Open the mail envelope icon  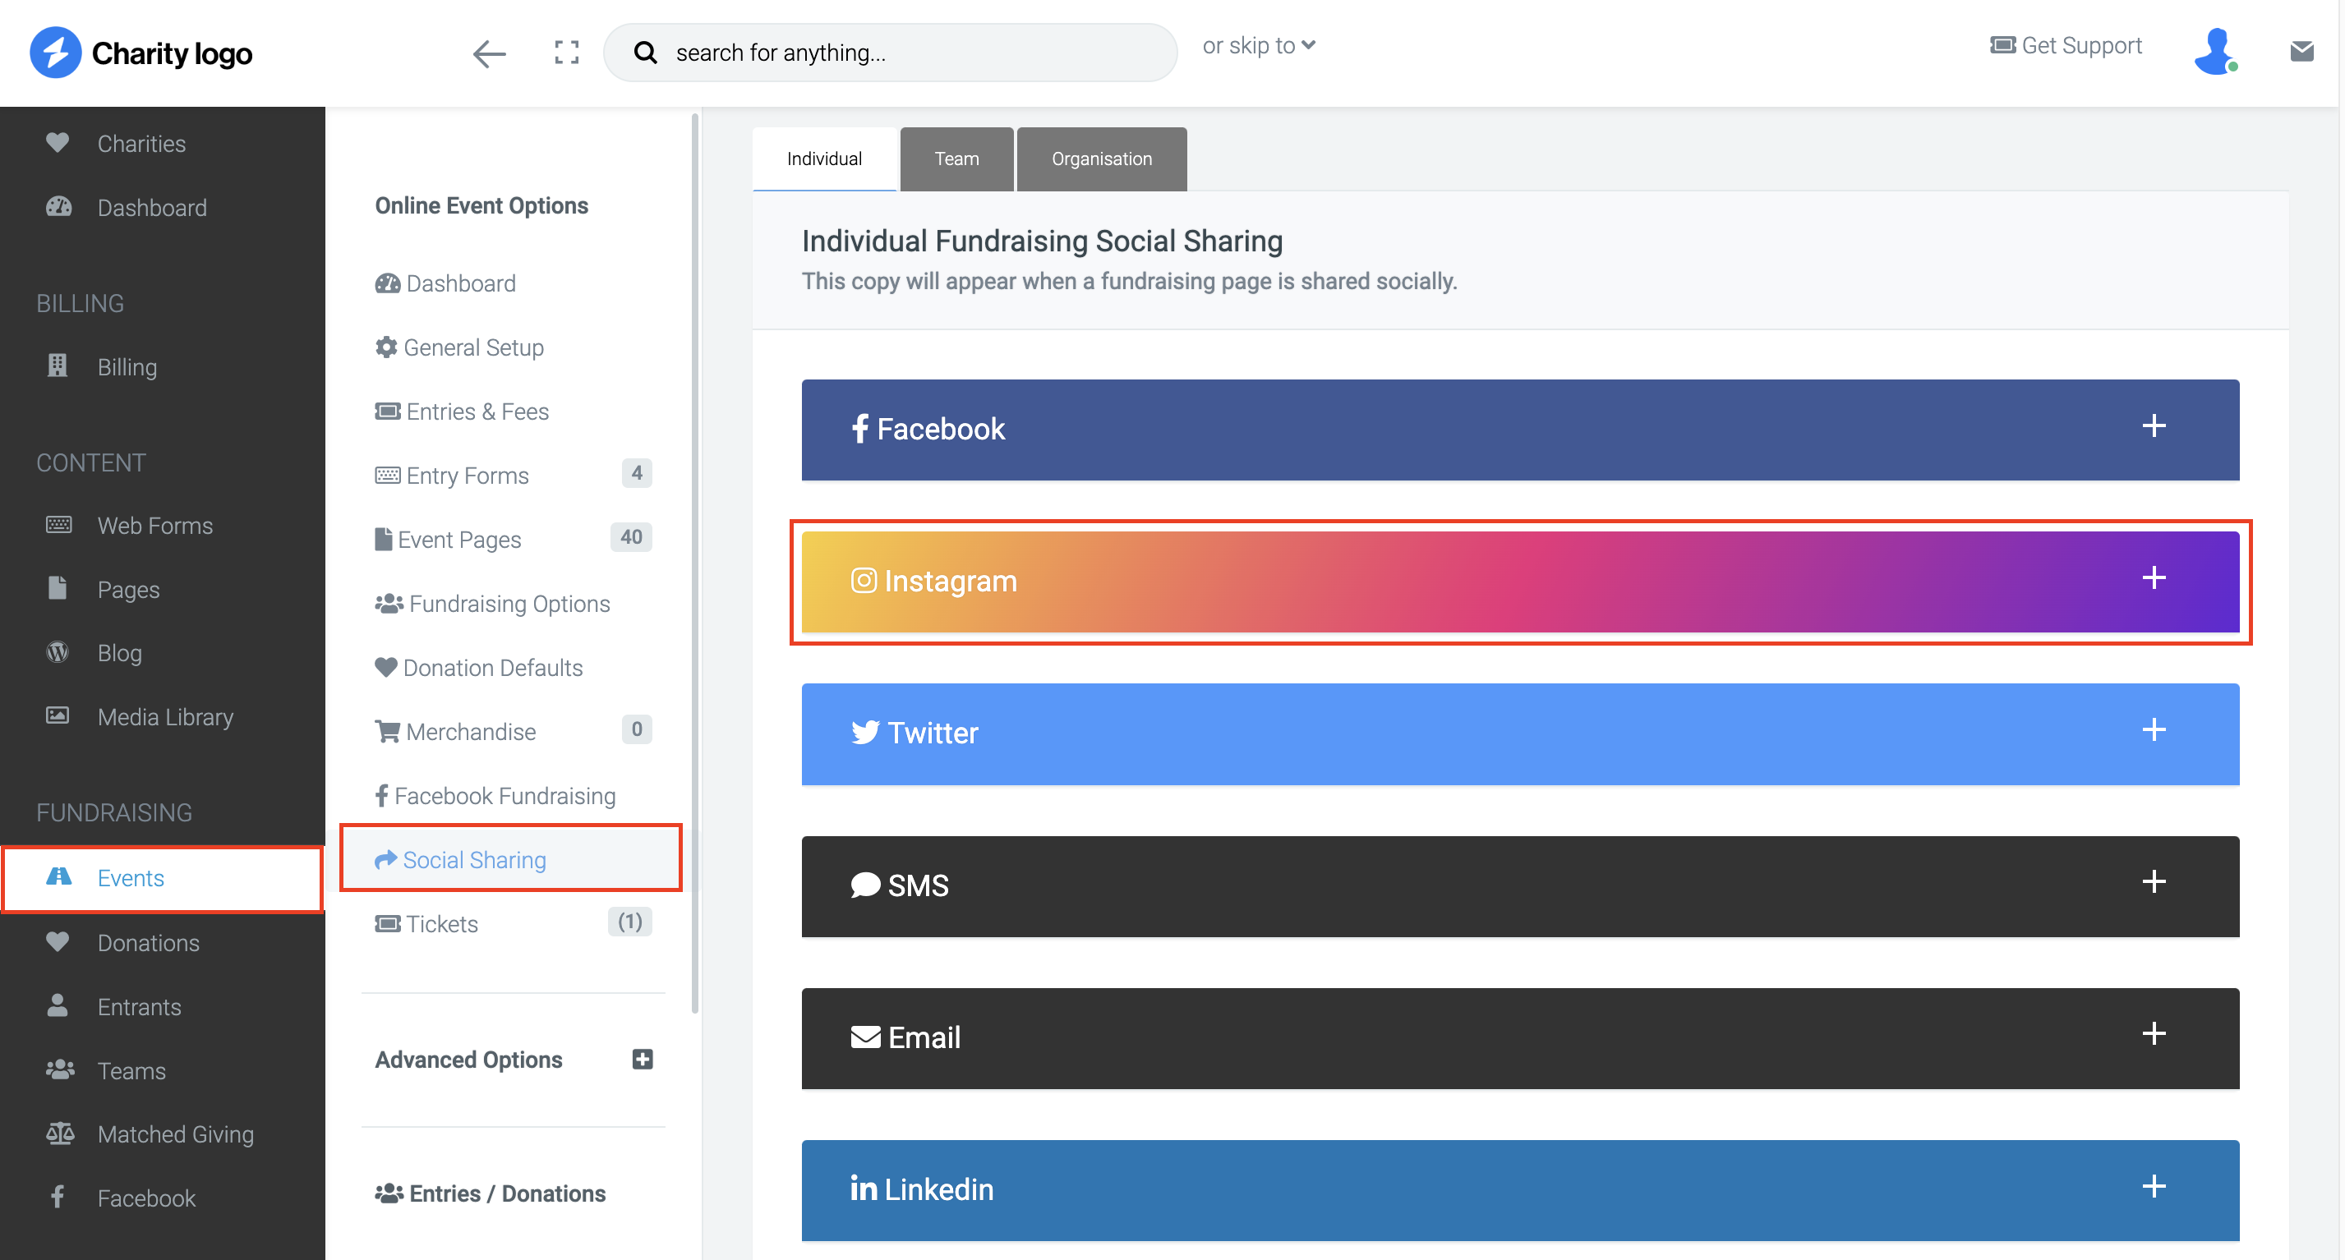[x=2302, y=52]
